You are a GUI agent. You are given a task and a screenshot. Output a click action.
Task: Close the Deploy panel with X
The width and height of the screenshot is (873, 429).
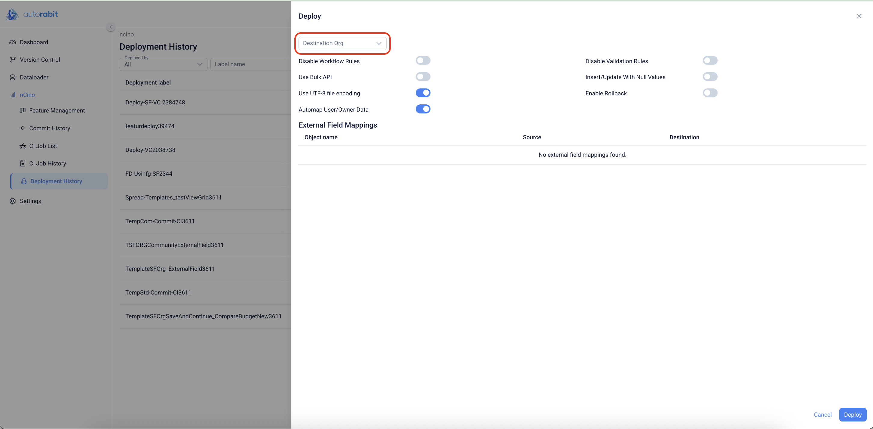859,16
